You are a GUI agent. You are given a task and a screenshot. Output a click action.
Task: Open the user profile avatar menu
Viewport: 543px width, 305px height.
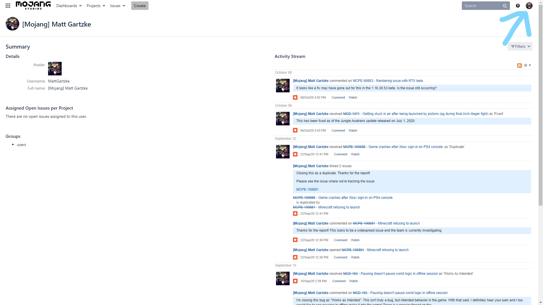[529, 6]
